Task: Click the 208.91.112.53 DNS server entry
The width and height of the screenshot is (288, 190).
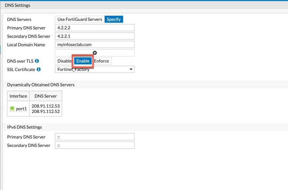Action: point(46,106)
